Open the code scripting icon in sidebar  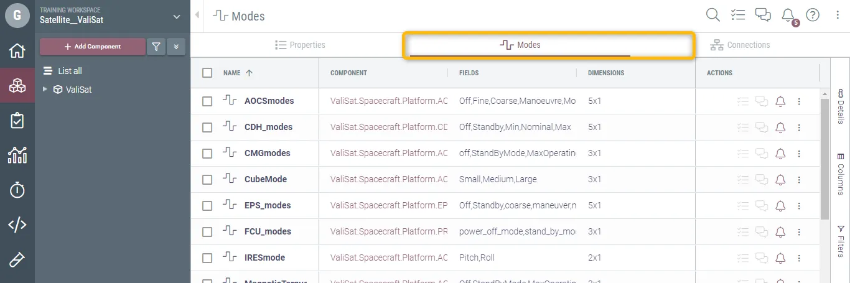coord(17,225)
